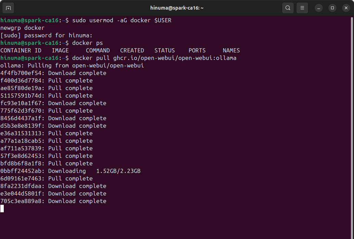Click layer 8fa2231dfdaa Download complete line
Image resolution: width=354 pixels, height=239 pixels.
(53, 186)
